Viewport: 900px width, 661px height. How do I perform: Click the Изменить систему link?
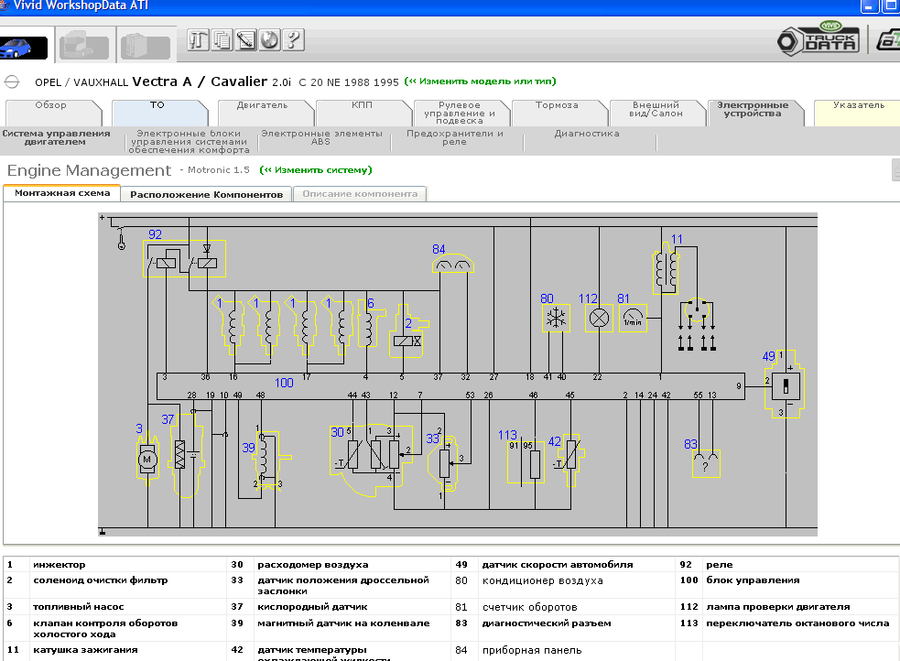[316, 170]
